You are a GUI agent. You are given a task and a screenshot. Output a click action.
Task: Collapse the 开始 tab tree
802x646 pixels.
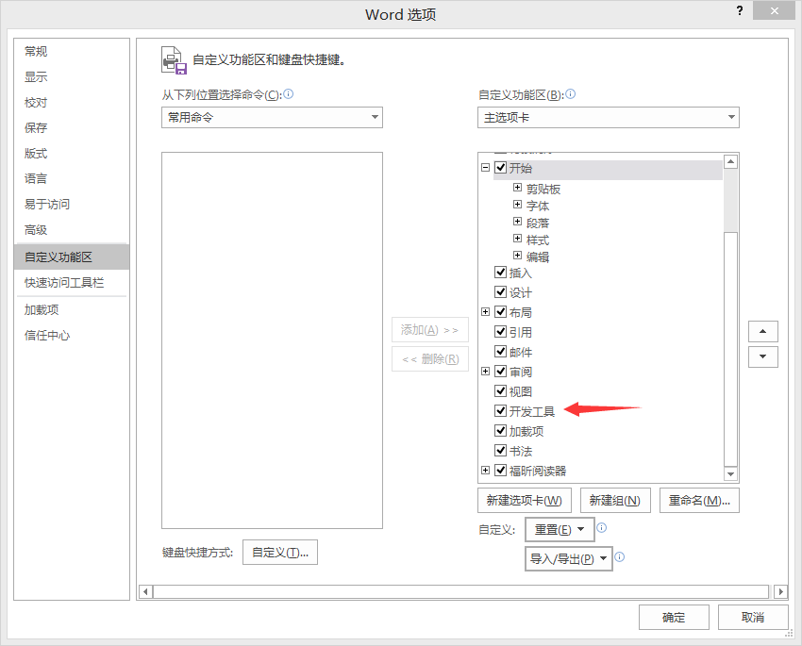pos(485,167)
